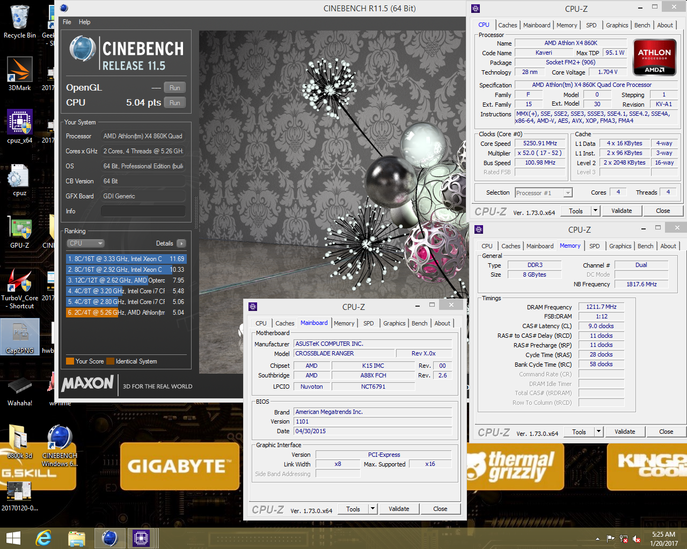Viewport: 687px width, 549px height.
Task: Open the cpuz_x64 desktop icon
Action: click(19, 127)
